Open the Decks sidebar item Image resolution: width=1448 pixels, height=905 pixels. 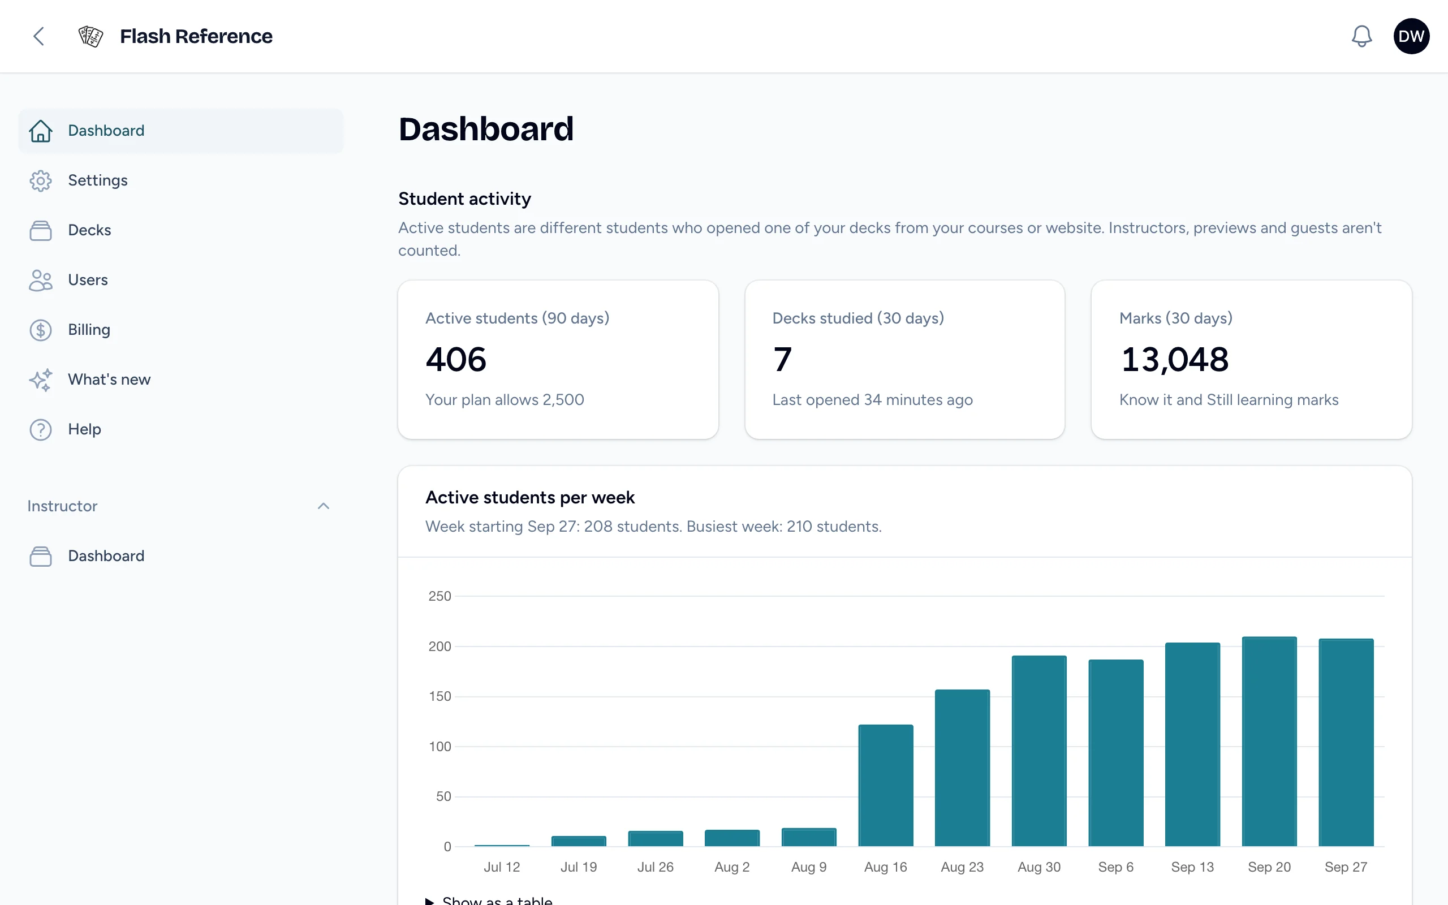tap(180, 230)
